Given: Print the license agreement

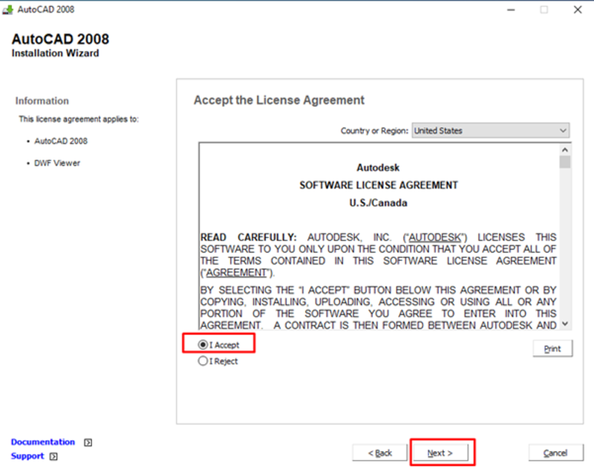Looking at the screenshot, I should [x=552, y=349].
